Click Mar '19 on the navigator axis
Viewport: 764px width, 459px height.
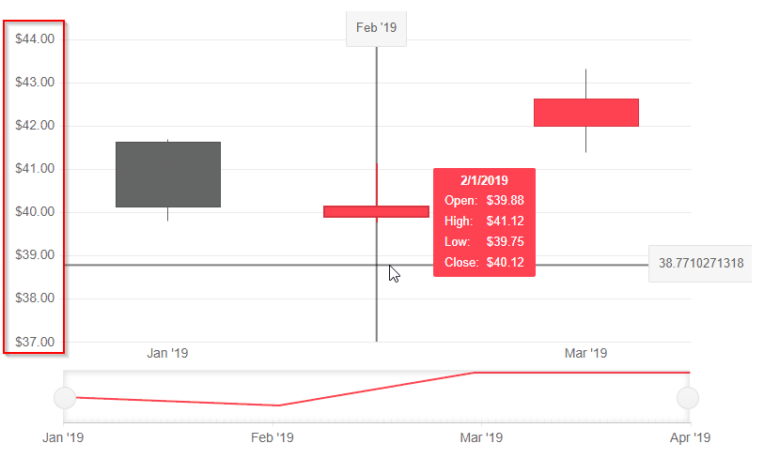pyautogui.click(x=481, y=437)
